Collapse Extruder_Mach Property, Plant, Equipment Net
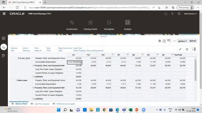Viewport: 202px width, 113px height. pyautogui.click(x=33, y=66)
